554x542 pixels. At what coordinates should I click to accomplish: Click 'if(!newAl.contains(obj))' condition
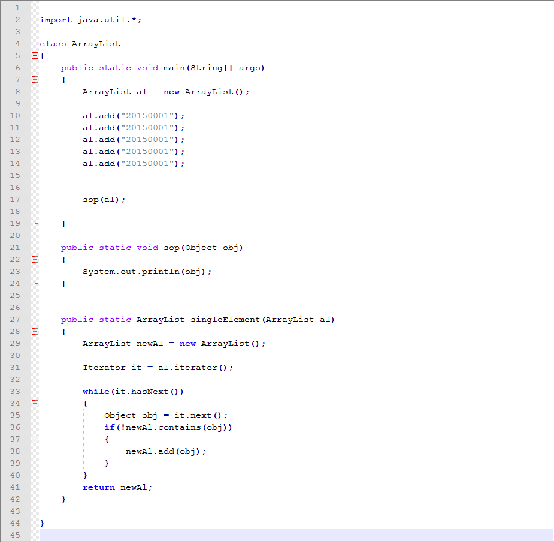coord(168,427)
